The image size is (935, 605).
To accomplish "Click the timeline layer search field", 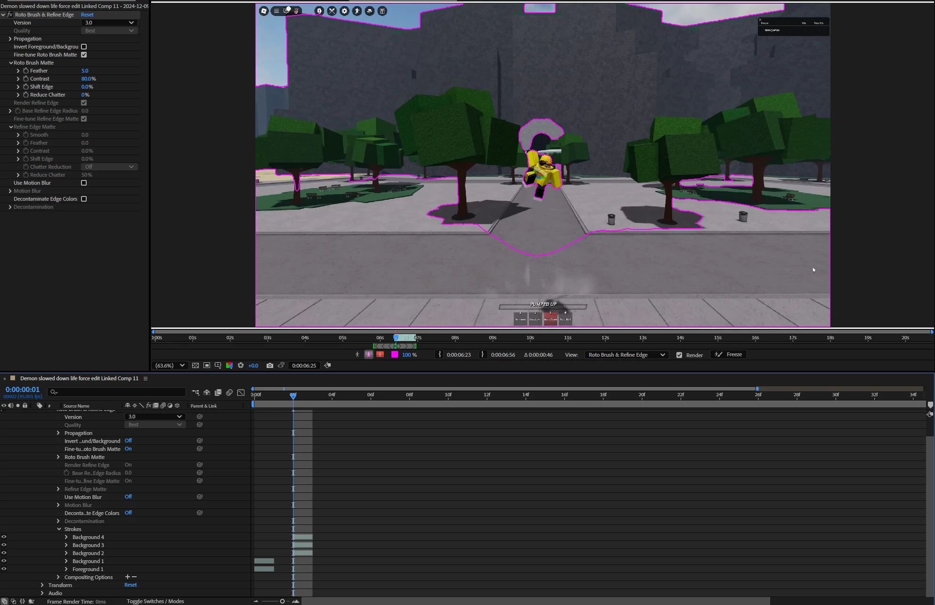I will (x=118, y=392).
